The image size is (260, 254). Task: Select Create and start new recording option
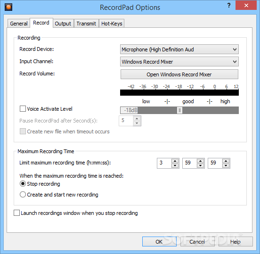click(23, 195)
